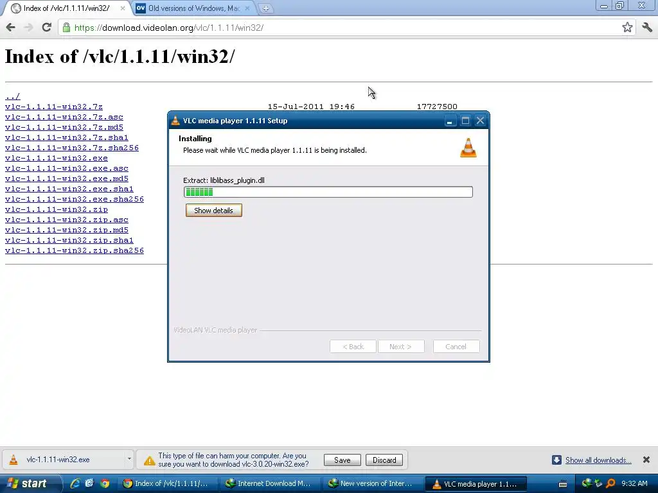Minimize the VLC Setup window
Screen dimensions: 658x493
[449, 121]
